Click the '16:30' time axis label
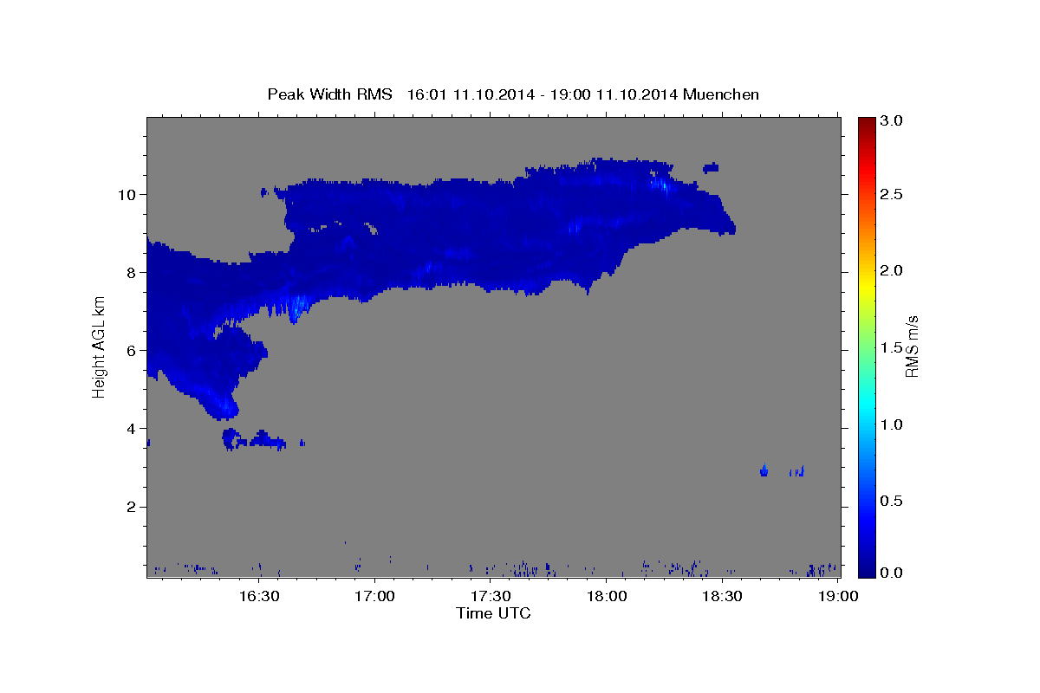The height and width of the screenshot is (693, 1040). tap(258, 596)
